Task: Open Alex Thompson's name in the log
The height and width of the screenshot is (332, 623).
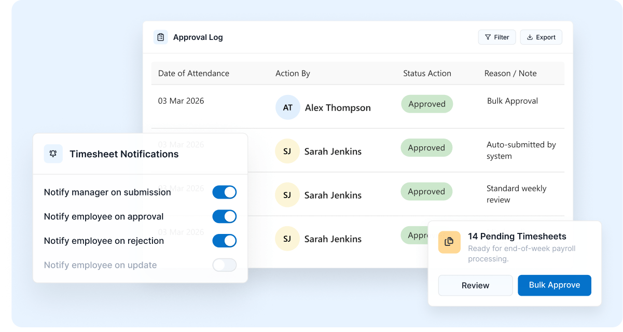Action: coord(338,108)
